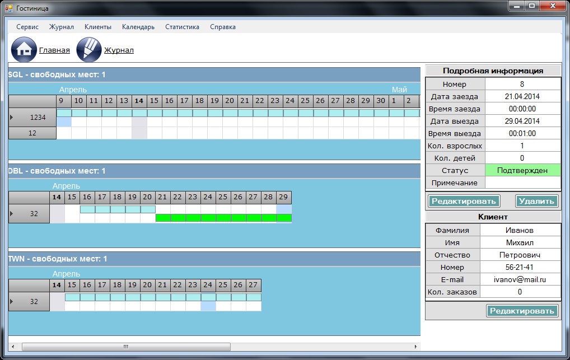The height and width of the screenshot is (360, 570).
Task: Click the Главная home icon
Action: pos(24,49)
